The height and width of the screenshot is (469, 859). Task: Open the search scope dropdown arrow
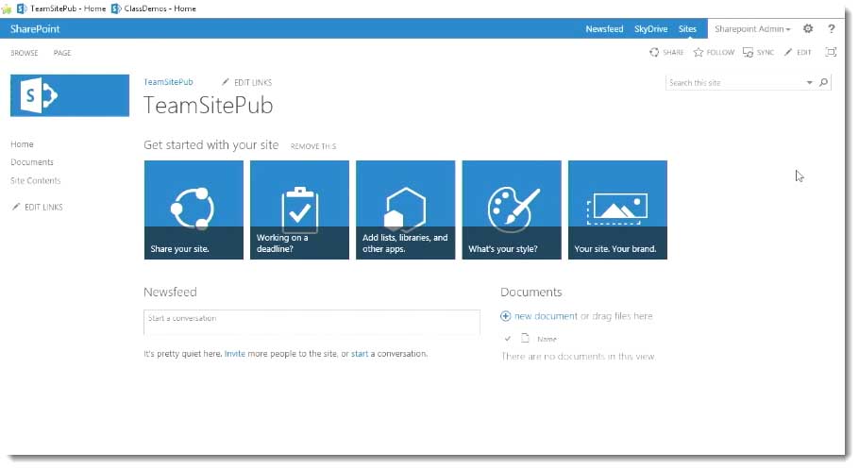point(809,83)
